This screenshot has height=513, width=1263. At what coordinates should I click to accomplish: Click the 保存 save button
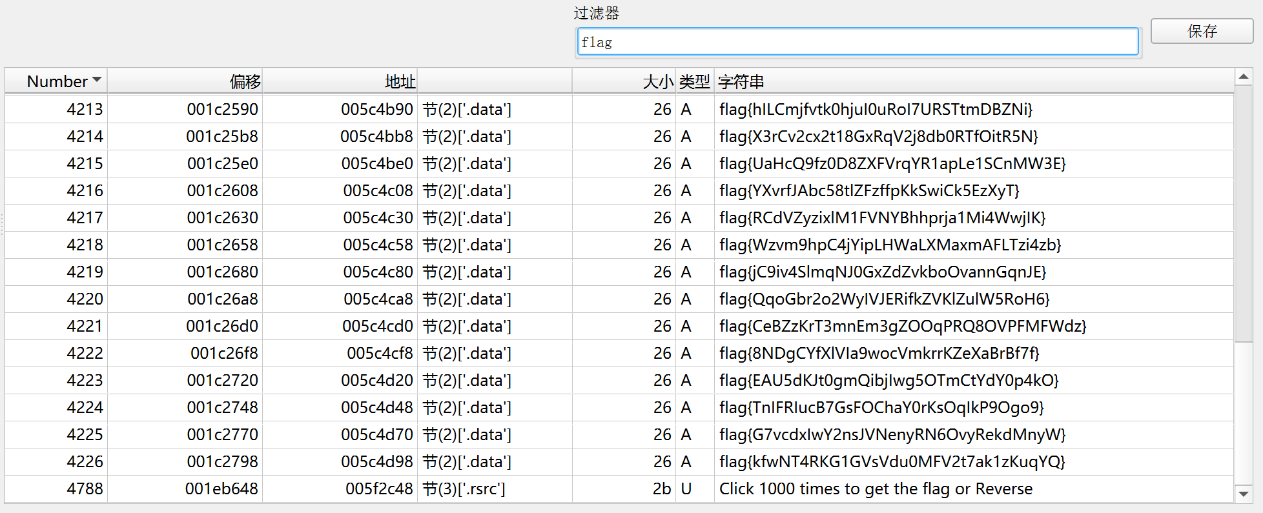[1201, 31]
